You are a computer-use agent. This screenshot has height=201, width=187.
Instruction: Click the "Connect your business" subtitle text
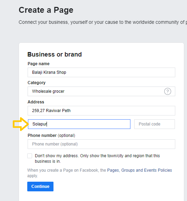click(103, 22)
